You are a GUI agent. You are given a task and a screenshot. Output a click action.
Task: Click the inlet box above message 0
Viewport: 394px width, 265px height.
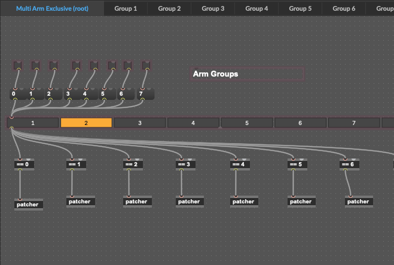[x=17, y=65]
